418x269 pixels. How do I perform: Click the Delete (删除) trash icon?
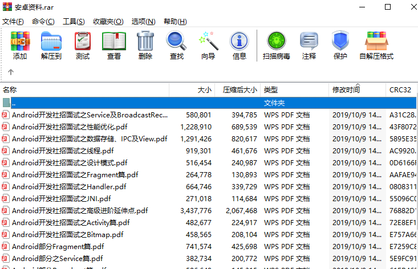coord(145,41)
